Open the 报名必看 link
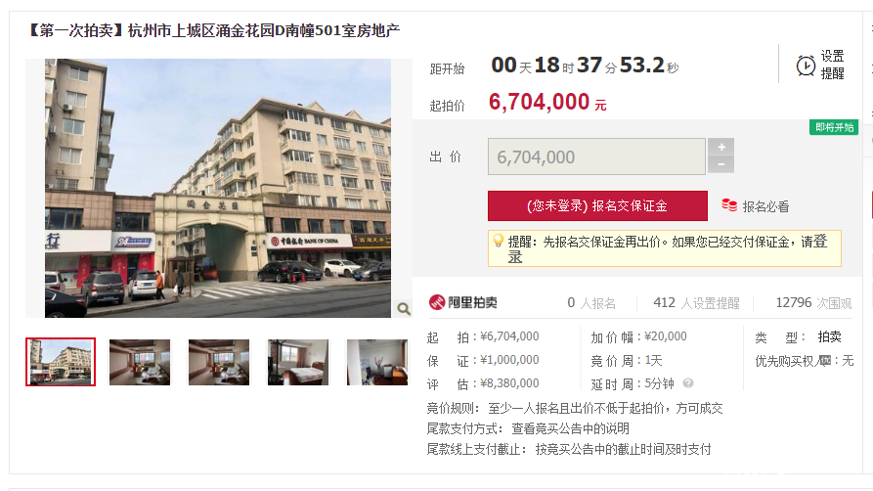Viewport: 873px width, 491px height. click(765, 206)
